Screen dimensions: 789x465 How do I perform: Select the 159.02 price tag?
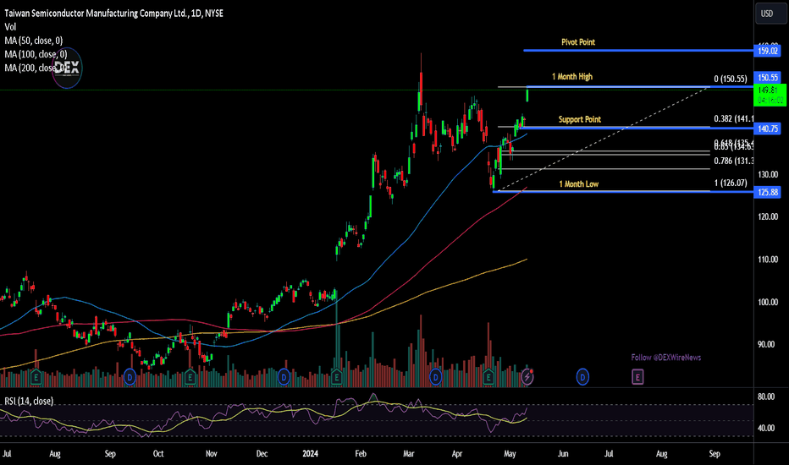coord(767,51)
